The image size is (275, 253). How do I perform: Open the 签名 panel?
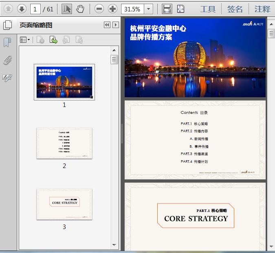(235, 9)
